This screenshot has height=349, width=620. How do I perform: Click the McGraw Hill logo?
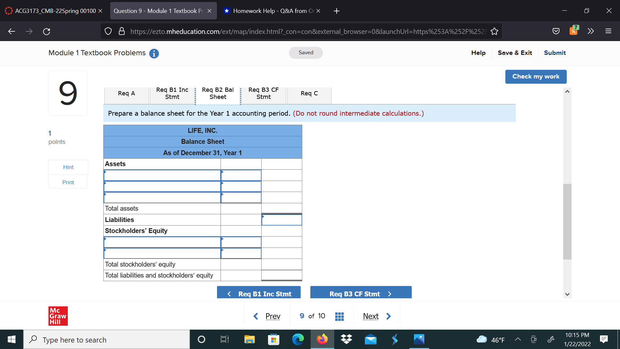point(58,316)
